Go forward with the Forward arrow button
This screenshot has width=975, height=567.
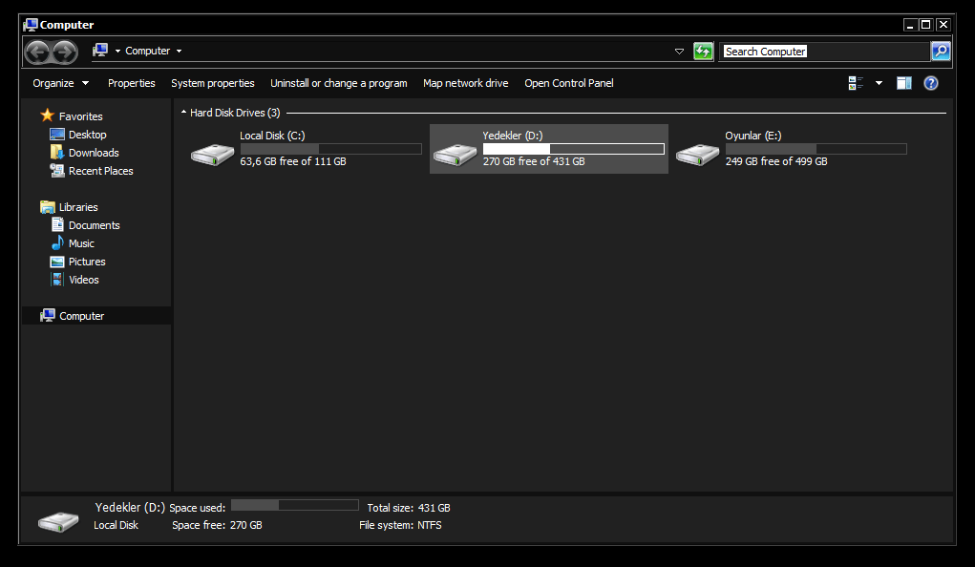[65, 52]
